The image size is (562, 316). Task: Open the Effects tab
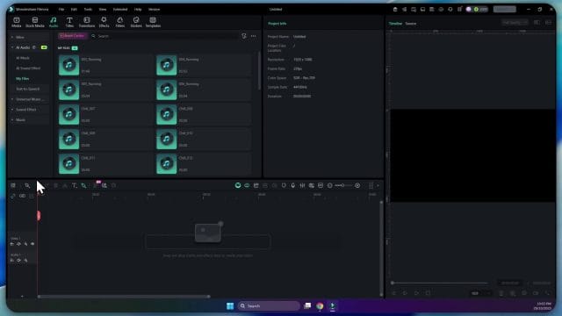(x=104, y=22)
